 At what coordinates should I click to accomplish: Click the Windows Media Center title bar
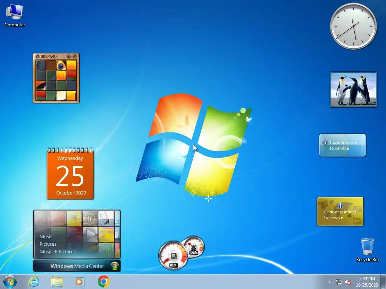click(x=77, y=266)
